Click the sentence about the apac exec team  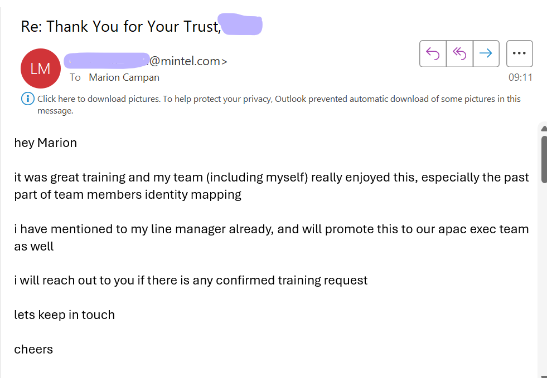pyautogui.click(x=272, y=238)
